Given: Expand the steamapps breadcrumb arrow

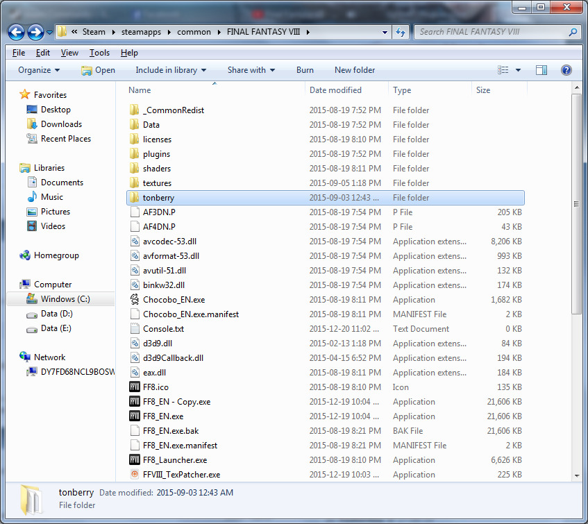Looking at the screenshot, I should [169, 32].
